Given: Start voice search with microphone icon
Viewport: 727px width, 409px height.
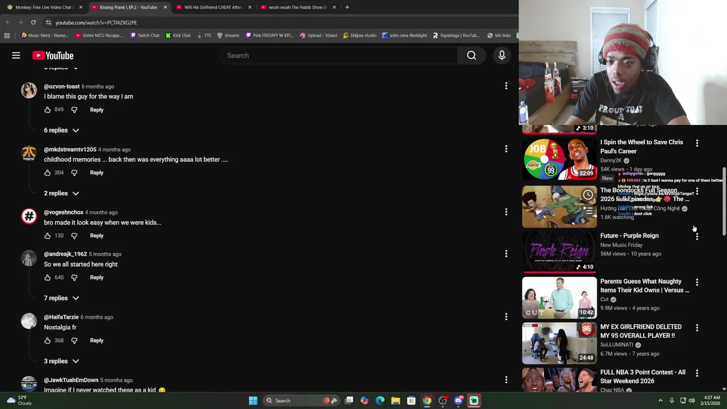Looking at the screenshot, I should click(x=502, y=55).
